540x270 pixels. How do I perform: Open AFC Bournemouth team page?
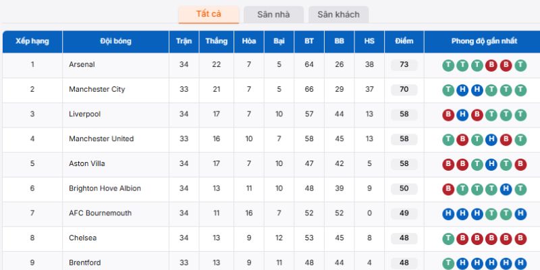point(100,213)
